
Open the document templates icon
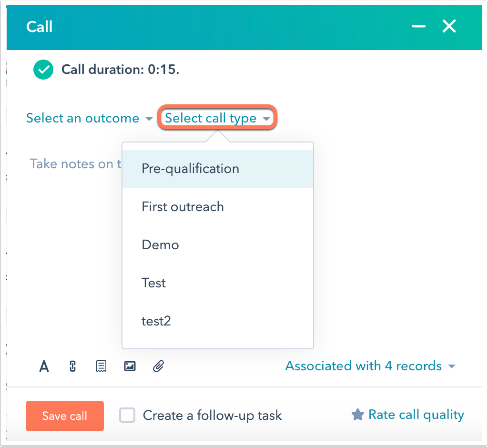coord(101,366)
